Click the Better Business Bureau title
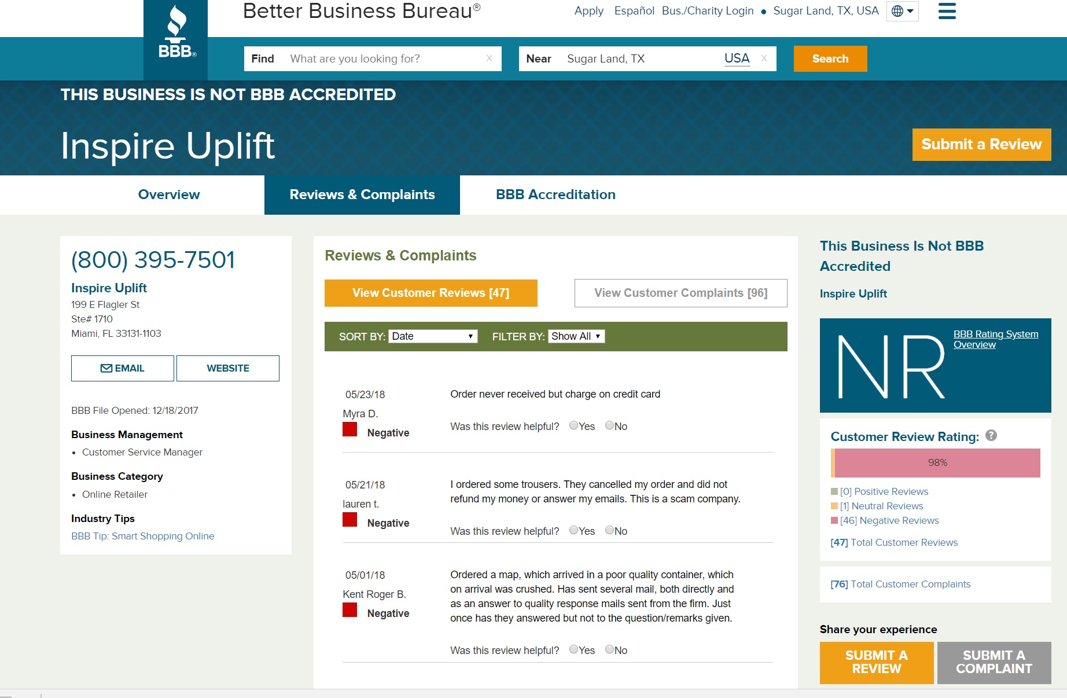The width and height of the screenshot is (1067, 698). tap(362, 11)
